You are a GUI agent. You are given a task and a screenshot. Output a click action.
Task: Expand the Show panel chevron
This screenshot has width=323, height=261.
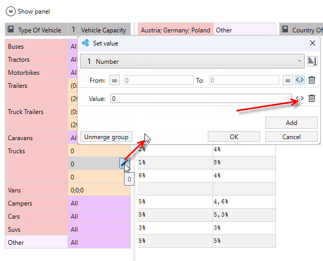[x=10, y=12]
